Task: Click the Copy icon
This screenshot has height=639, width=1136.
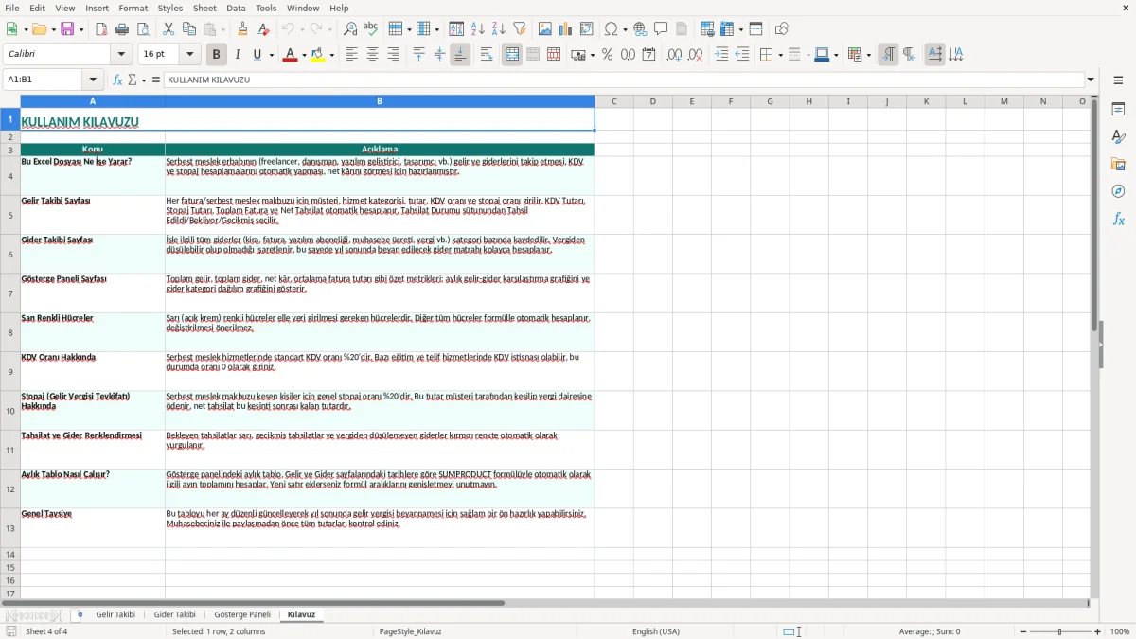Action: click(188, 29)
